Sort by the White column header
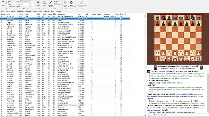The width and height of the screenshot is (209, 117). click(13, 14)
